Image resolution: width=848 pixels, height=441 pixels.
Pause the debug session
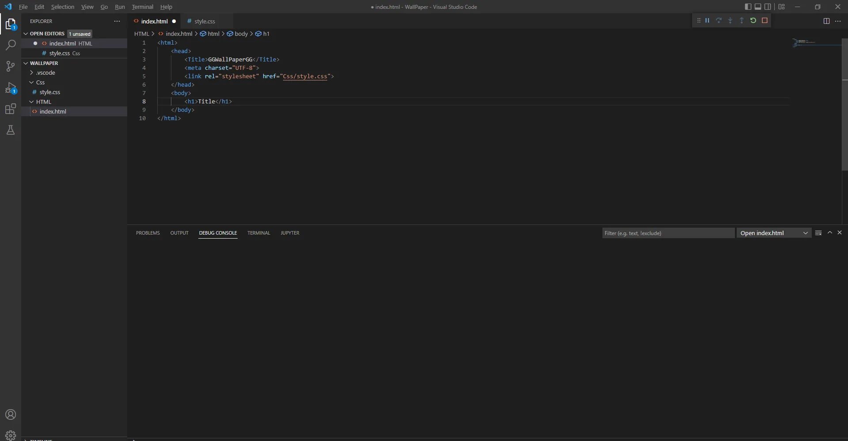[707, 21]
